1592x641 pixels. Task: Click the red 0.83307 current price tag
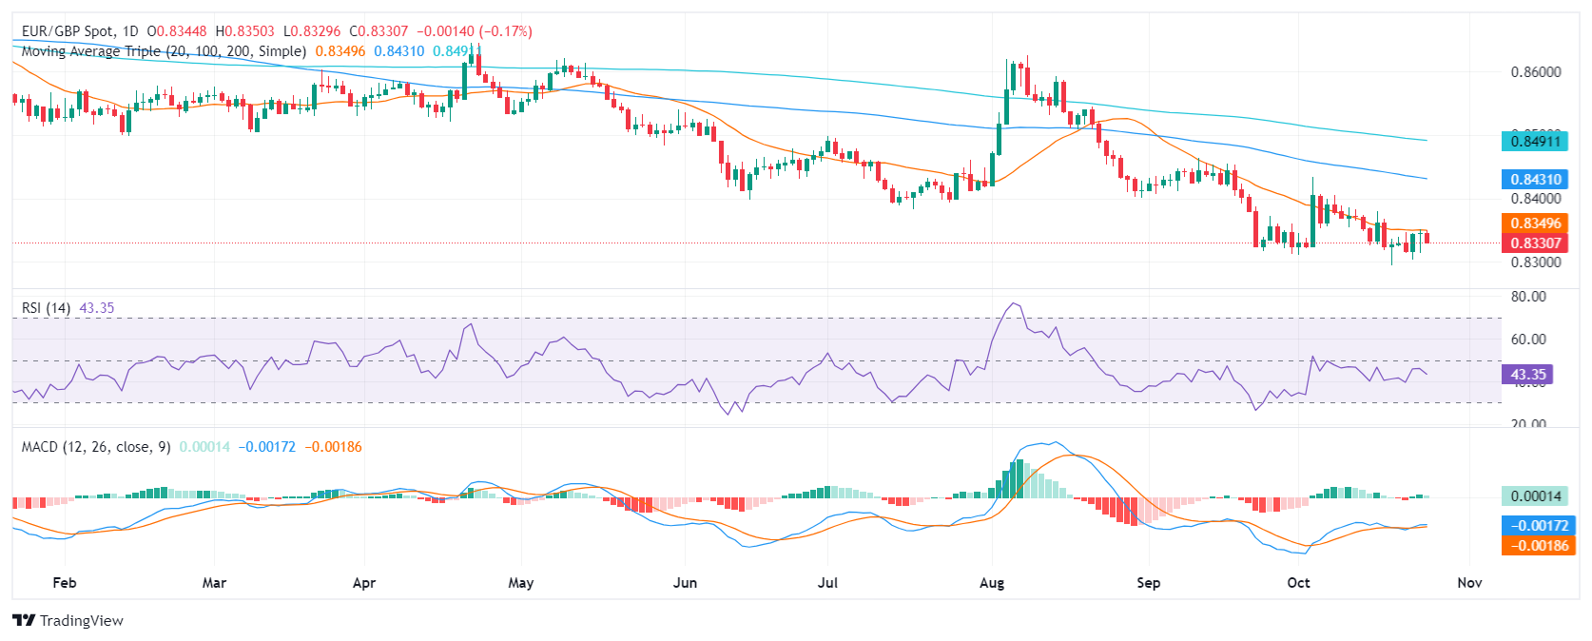tap(1536, 243)
